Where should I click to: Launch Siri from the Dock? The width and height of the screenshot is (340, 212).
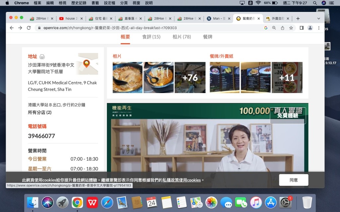tap(47, 203)
